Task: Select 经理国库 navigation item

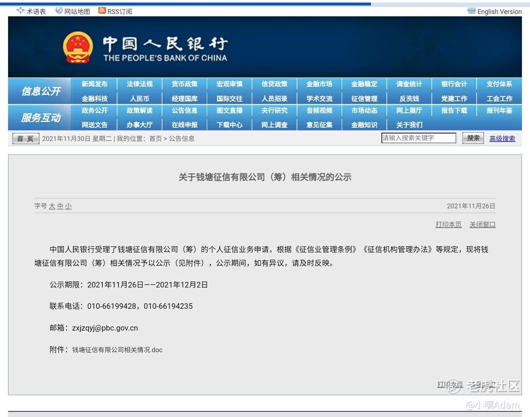Action: (x=184, y=99)
